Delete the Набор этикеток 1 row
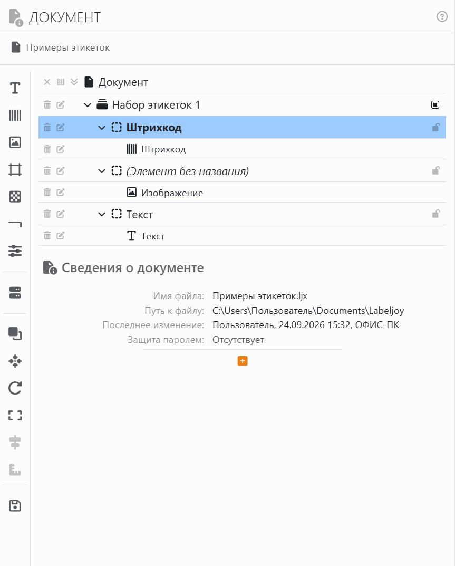Screen dimensions: 455x566 tap(47, 105)
